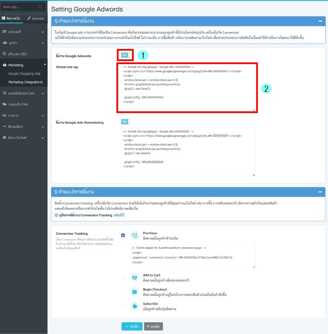Toggle the Google Adwords On switch

pyautogui.click(x=125, y=55)
